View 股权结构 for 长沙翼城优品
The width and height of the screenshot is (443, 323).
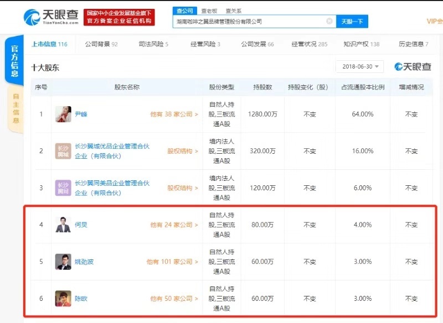(183, 151)
